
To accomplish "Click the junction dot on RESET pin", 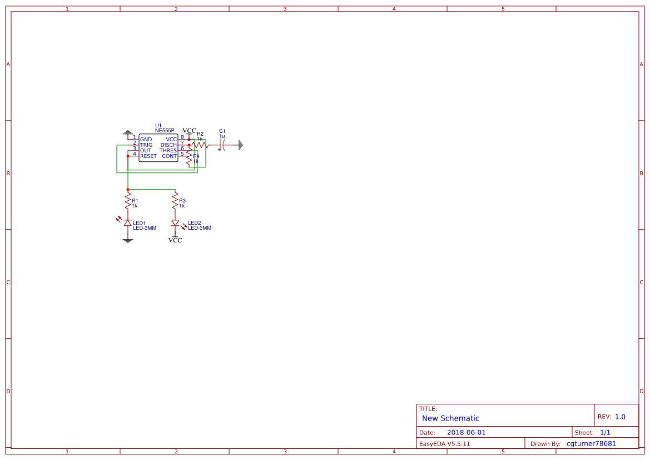I will click(x=128, y=156).
